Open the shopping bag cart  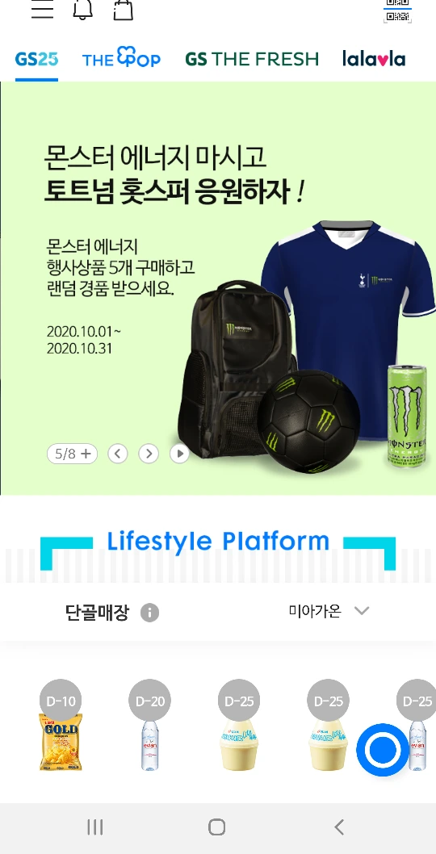pos(124,9)
